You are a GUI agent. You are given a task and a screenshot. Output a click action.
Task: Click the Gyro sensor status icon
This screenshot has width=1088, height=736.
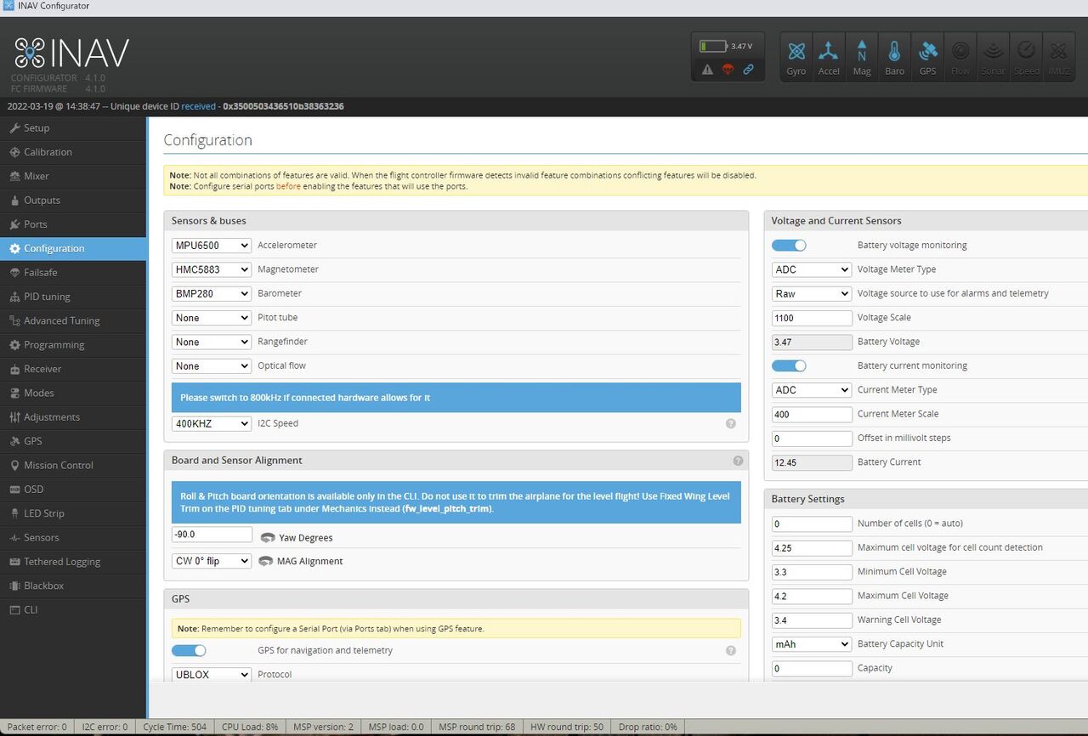click(796, 58)
